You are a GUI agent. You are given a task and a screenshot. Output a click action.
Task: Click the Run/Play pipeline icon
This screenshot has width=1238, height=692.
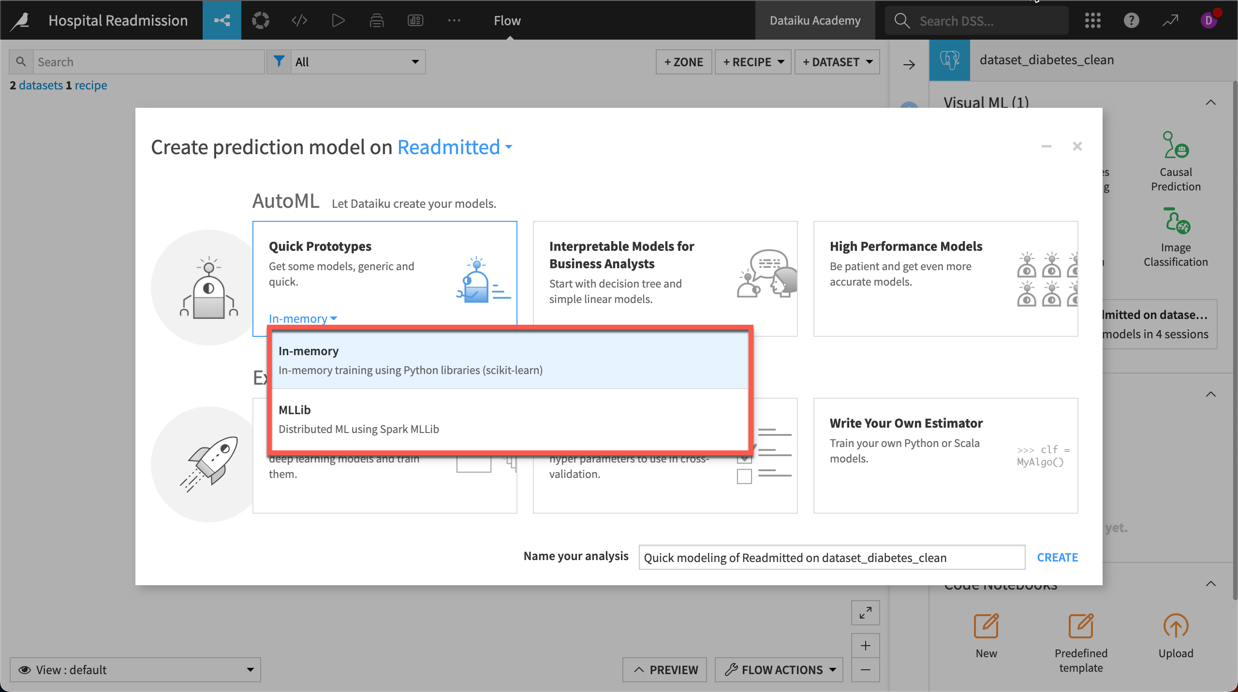(x=339, y=19)
